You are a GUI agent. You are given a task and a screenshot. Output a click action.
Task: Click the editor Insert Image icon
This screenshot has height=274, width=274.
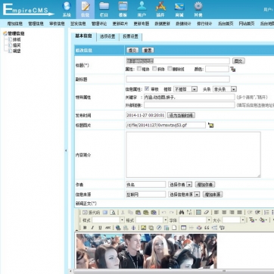[143, 228]
